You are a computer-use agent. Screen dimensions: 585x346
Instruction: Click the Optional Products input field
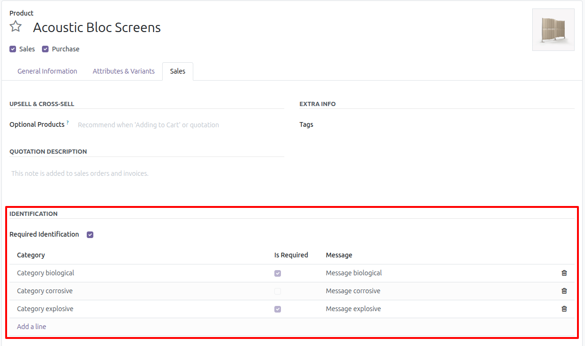(148, 124)
